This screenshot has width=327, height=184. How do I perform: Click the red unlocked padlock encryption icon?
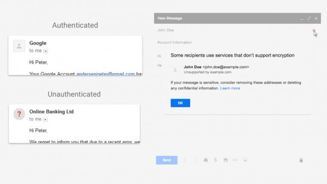[314, 31]
